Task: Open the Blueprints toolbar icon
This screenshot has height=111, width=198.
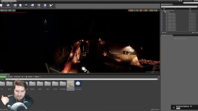Action: (32, 6)
